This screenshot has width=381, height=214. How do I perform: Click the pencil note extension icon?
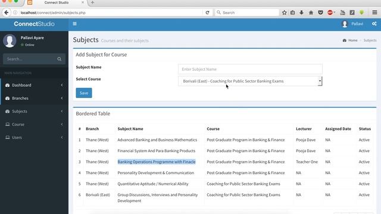[352, 12]
